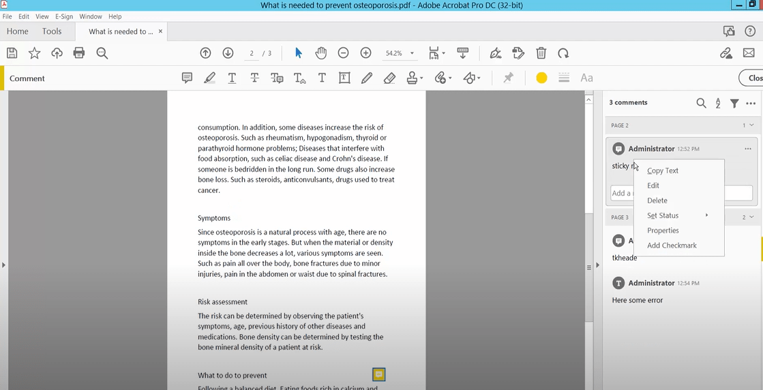Image resolution: width=763 pixels, height=390 pixels.
Task: Select the sticky note comment tool
Action: coord(187,78)
